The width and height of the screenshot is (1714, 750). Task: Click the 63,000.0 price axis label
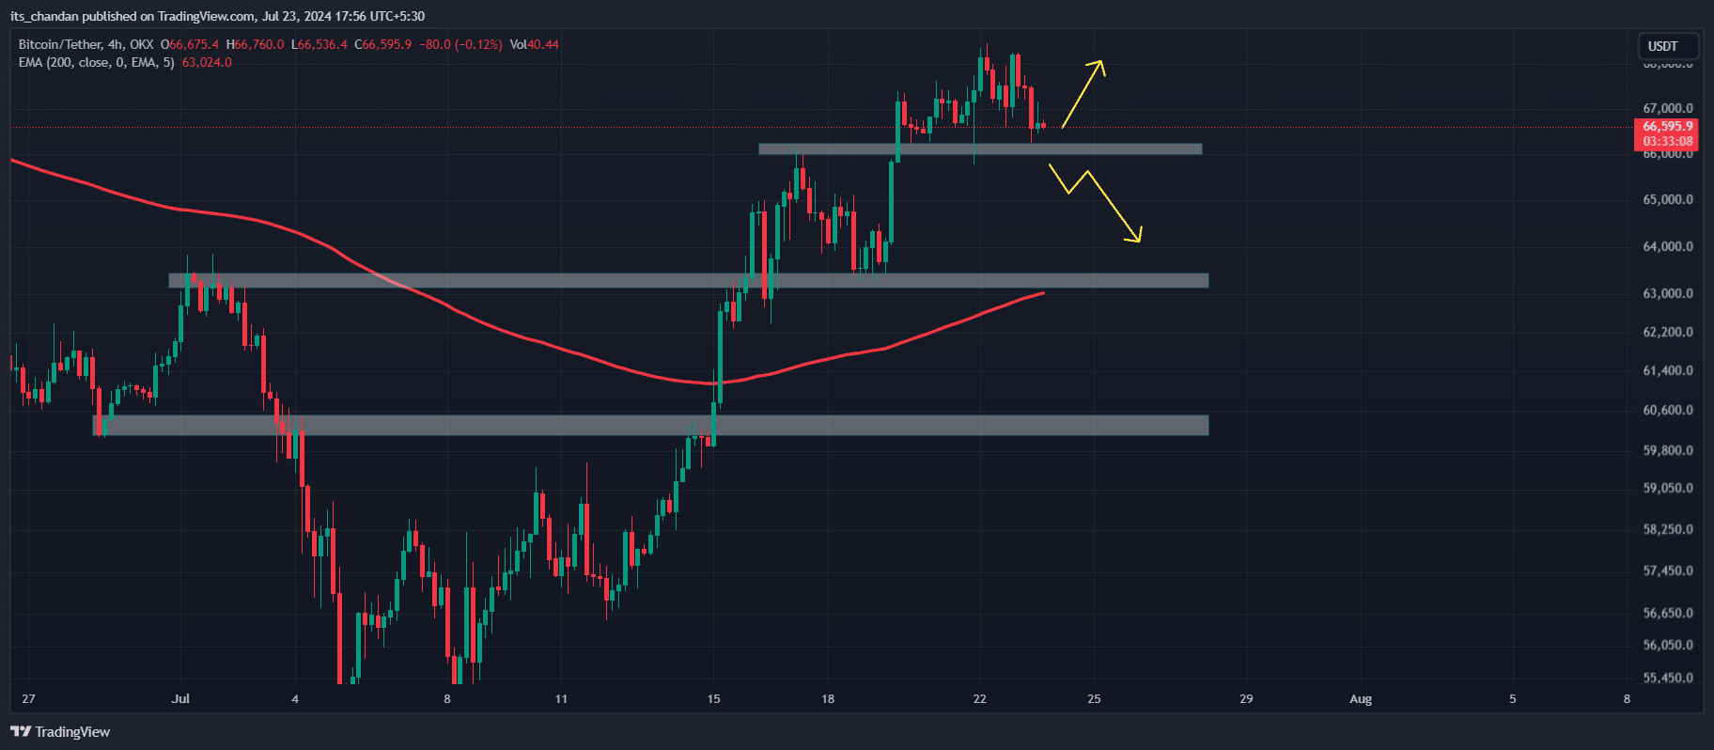coord(1667,293)
